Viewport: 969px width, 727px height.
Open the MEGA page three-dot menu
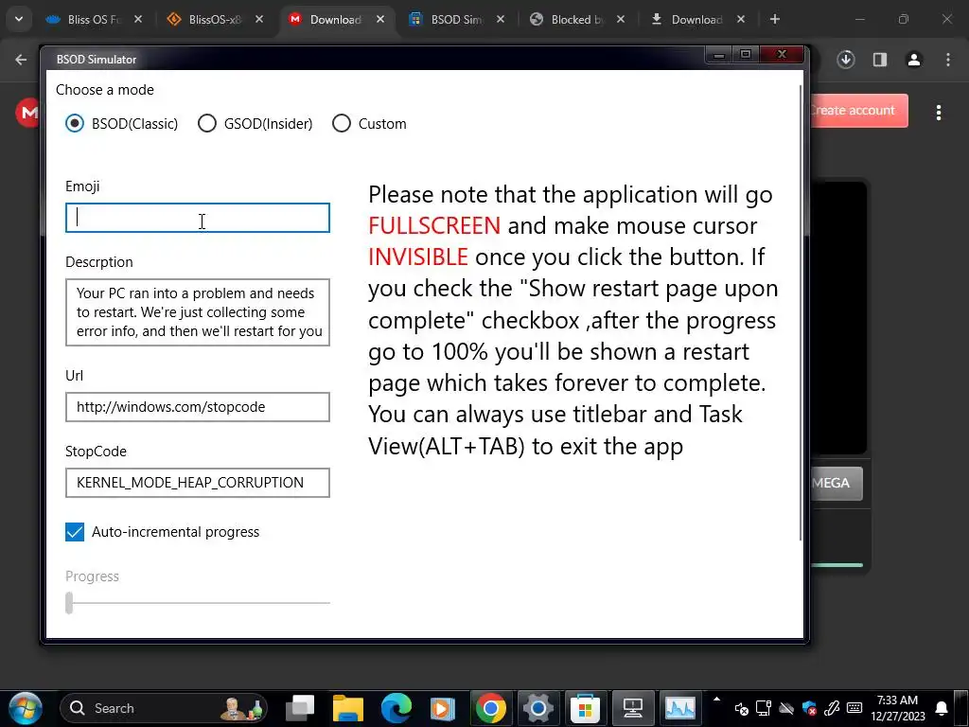click(x=939, y=113)
